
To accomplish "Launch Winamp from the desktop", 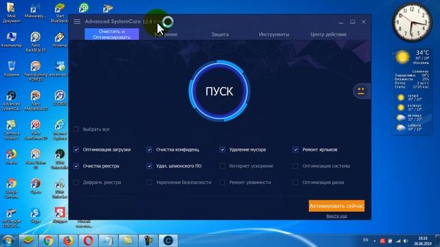I will (60, 40).
